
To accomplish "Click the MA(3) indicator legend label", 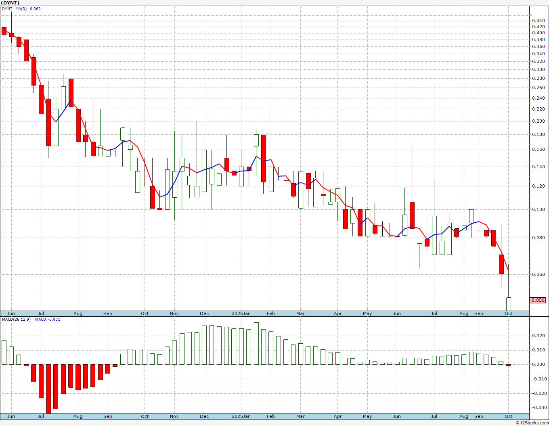I will (21, 9).
